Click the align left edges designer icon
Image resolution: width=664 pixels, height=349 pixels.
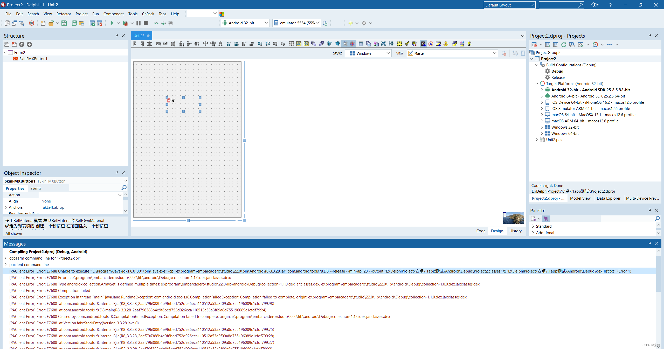(135, 44)
